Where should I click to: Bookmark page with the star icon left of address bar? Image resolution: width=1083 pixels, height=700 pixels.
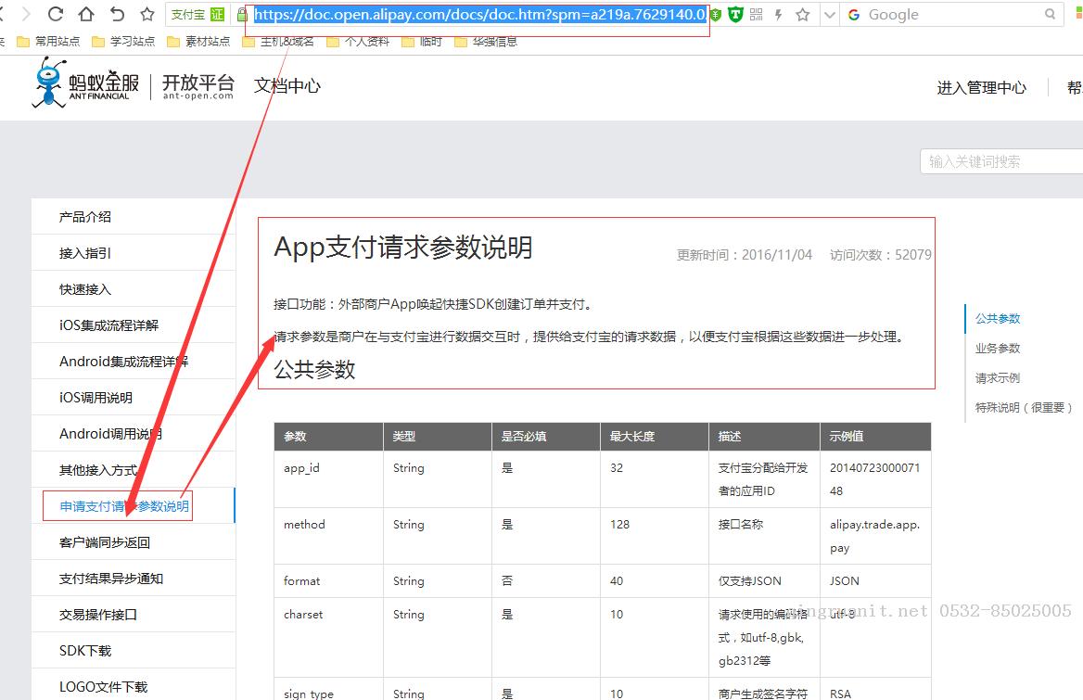(x=147, y=14)
